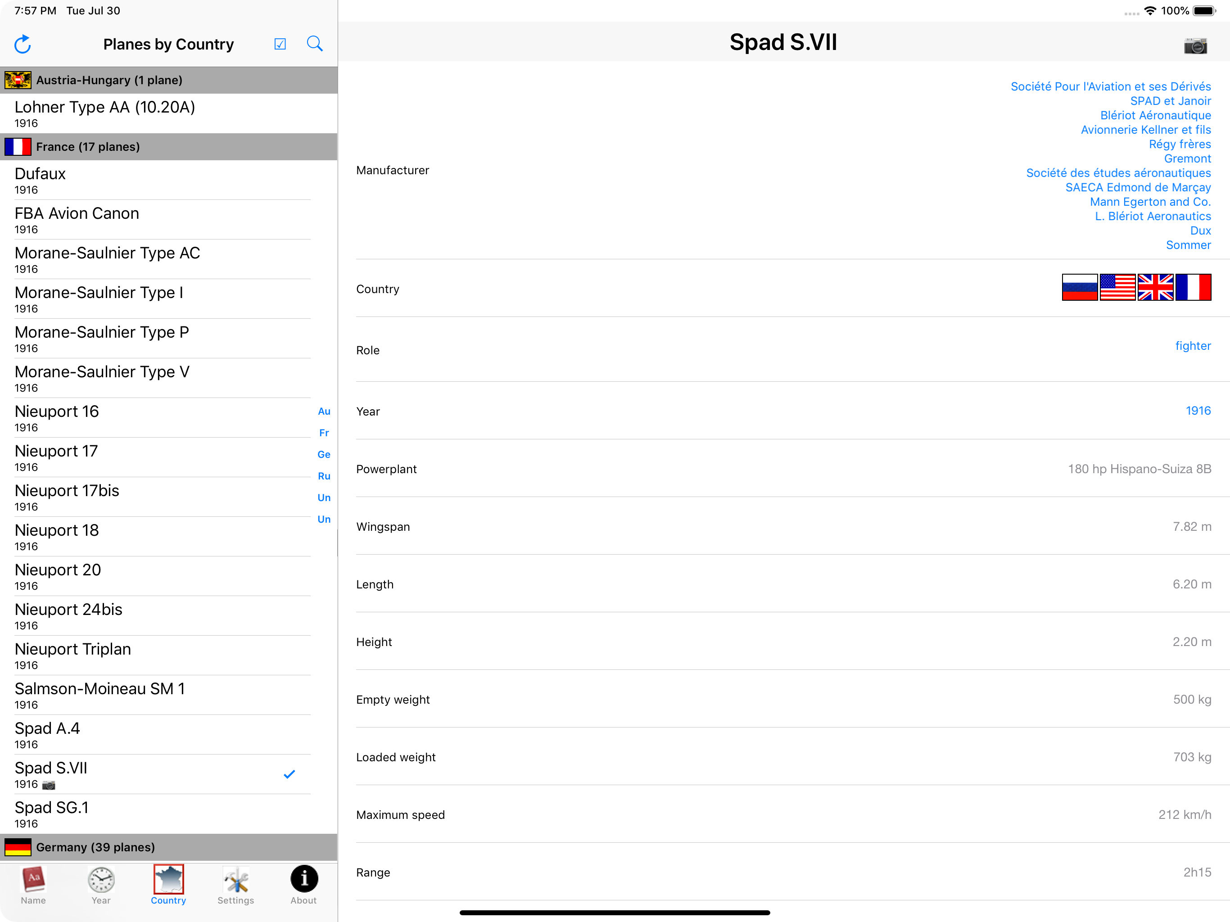Open the Gremont manufacturer link
The width and height of the screenshot is (1230, 922).
point(1187,158)
